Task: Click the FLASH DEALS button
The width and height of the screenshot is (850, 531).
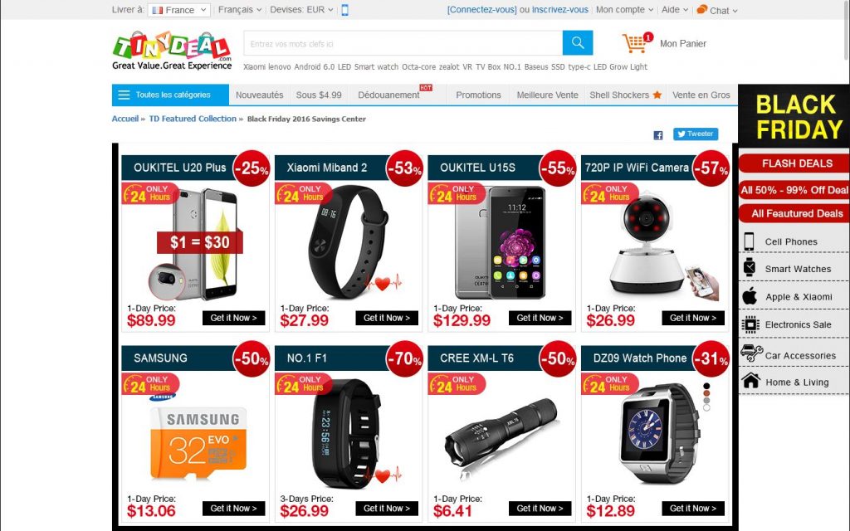Action: pos(797,163)
